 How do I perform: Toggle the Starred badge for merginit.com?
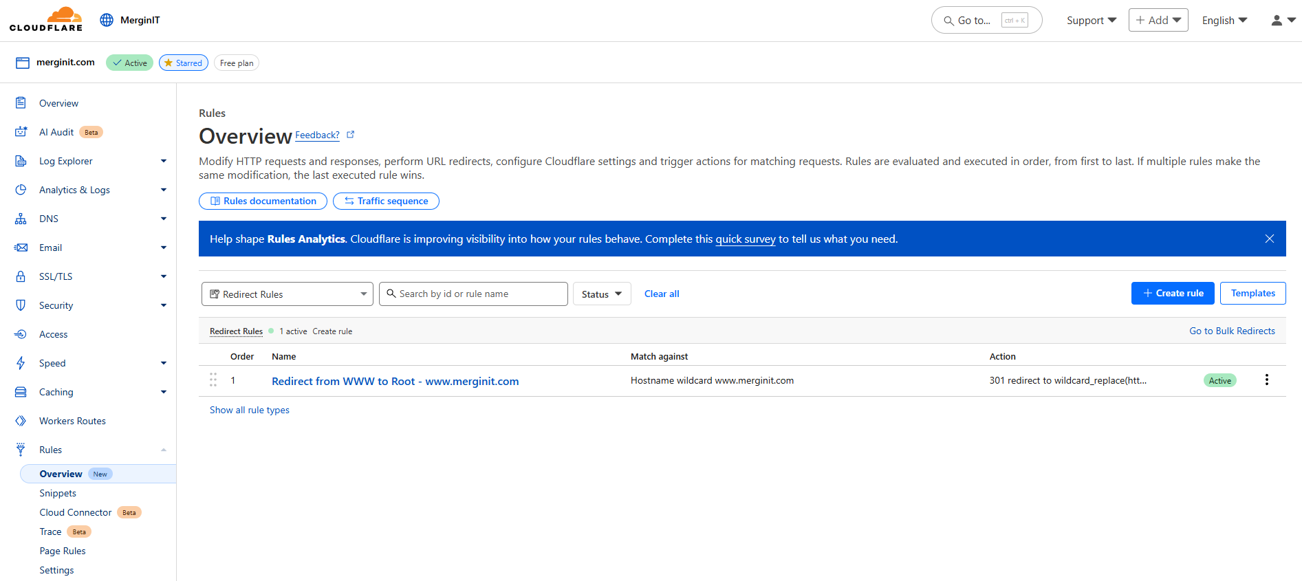coord(183,63)
